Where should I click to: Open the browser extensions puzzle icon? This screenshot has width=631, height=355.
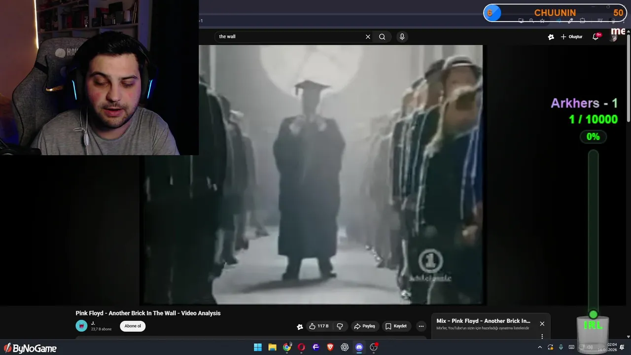coord(583,21)
